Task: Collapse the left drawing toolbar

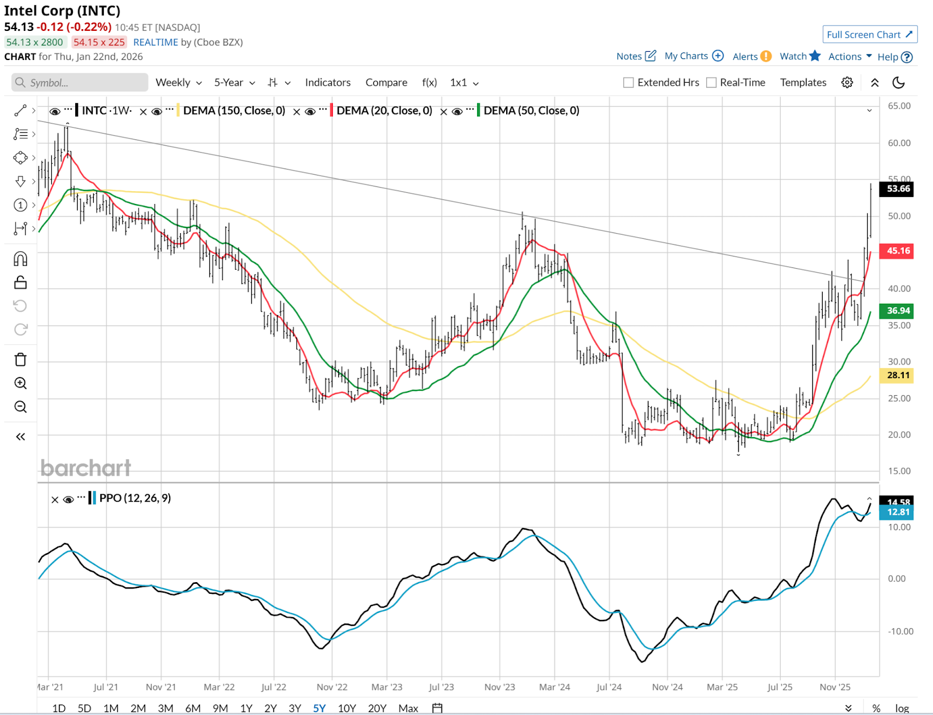Action: [20, 436]
